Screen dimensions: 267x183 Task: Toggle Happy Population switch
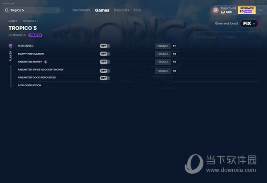(105, 54)
